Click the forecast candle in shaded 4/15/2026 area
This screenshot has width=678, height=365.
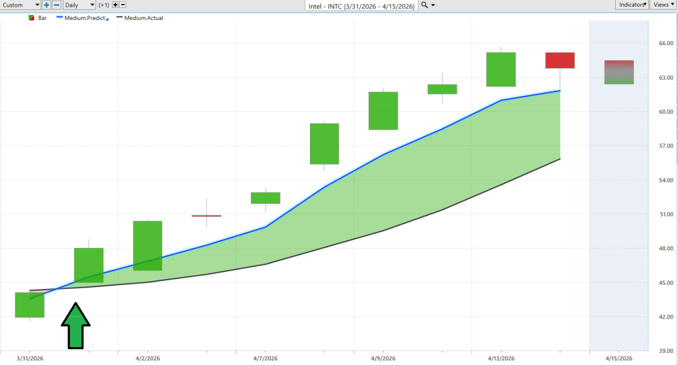click(x=619, y=72)
